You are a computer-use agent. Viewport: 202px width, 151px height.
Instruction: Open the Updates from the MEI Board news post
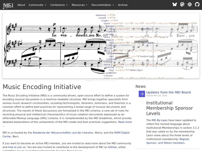click(168, 92)
